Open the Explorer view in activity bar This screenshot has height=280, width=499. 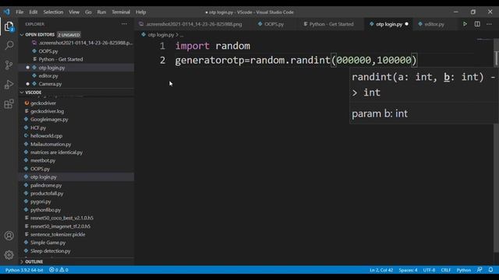coord(9,26)
